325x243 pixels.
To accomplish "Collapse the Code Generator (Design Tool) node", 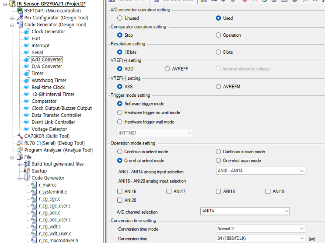I will (x=12, y=25).
